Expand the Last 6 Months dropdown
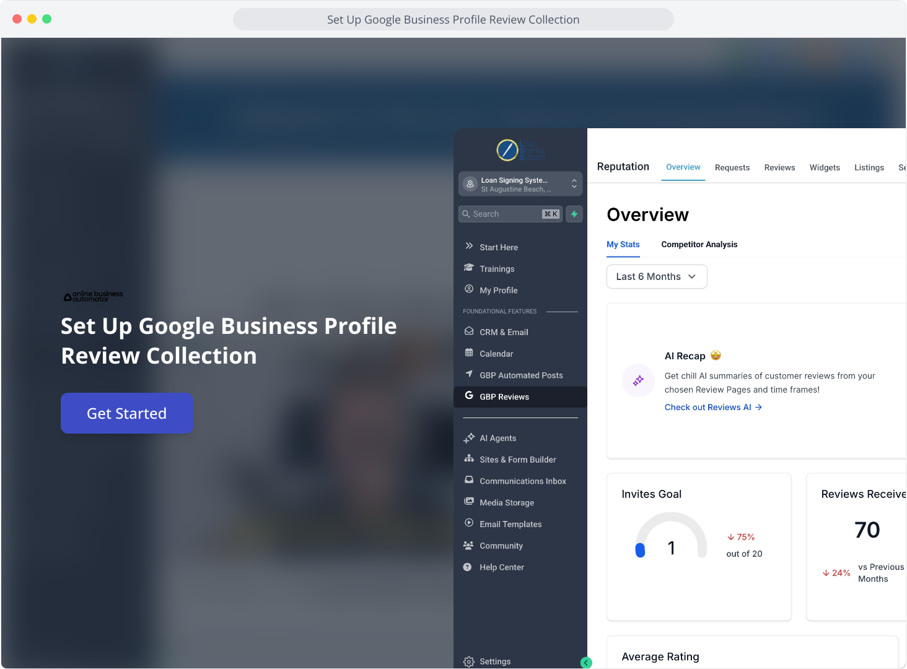 pos(657,277)
